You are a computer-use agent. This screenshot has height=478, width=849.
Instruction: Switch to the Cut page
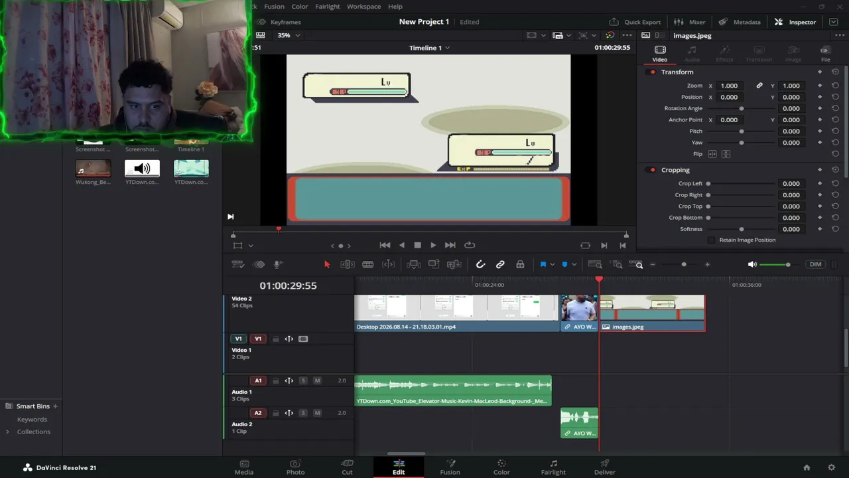click(x=347, y=467)
